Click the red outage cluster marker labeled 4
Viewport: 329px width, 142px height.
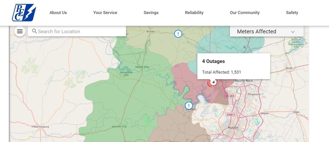pyautogui.click(x=213, y=82)
